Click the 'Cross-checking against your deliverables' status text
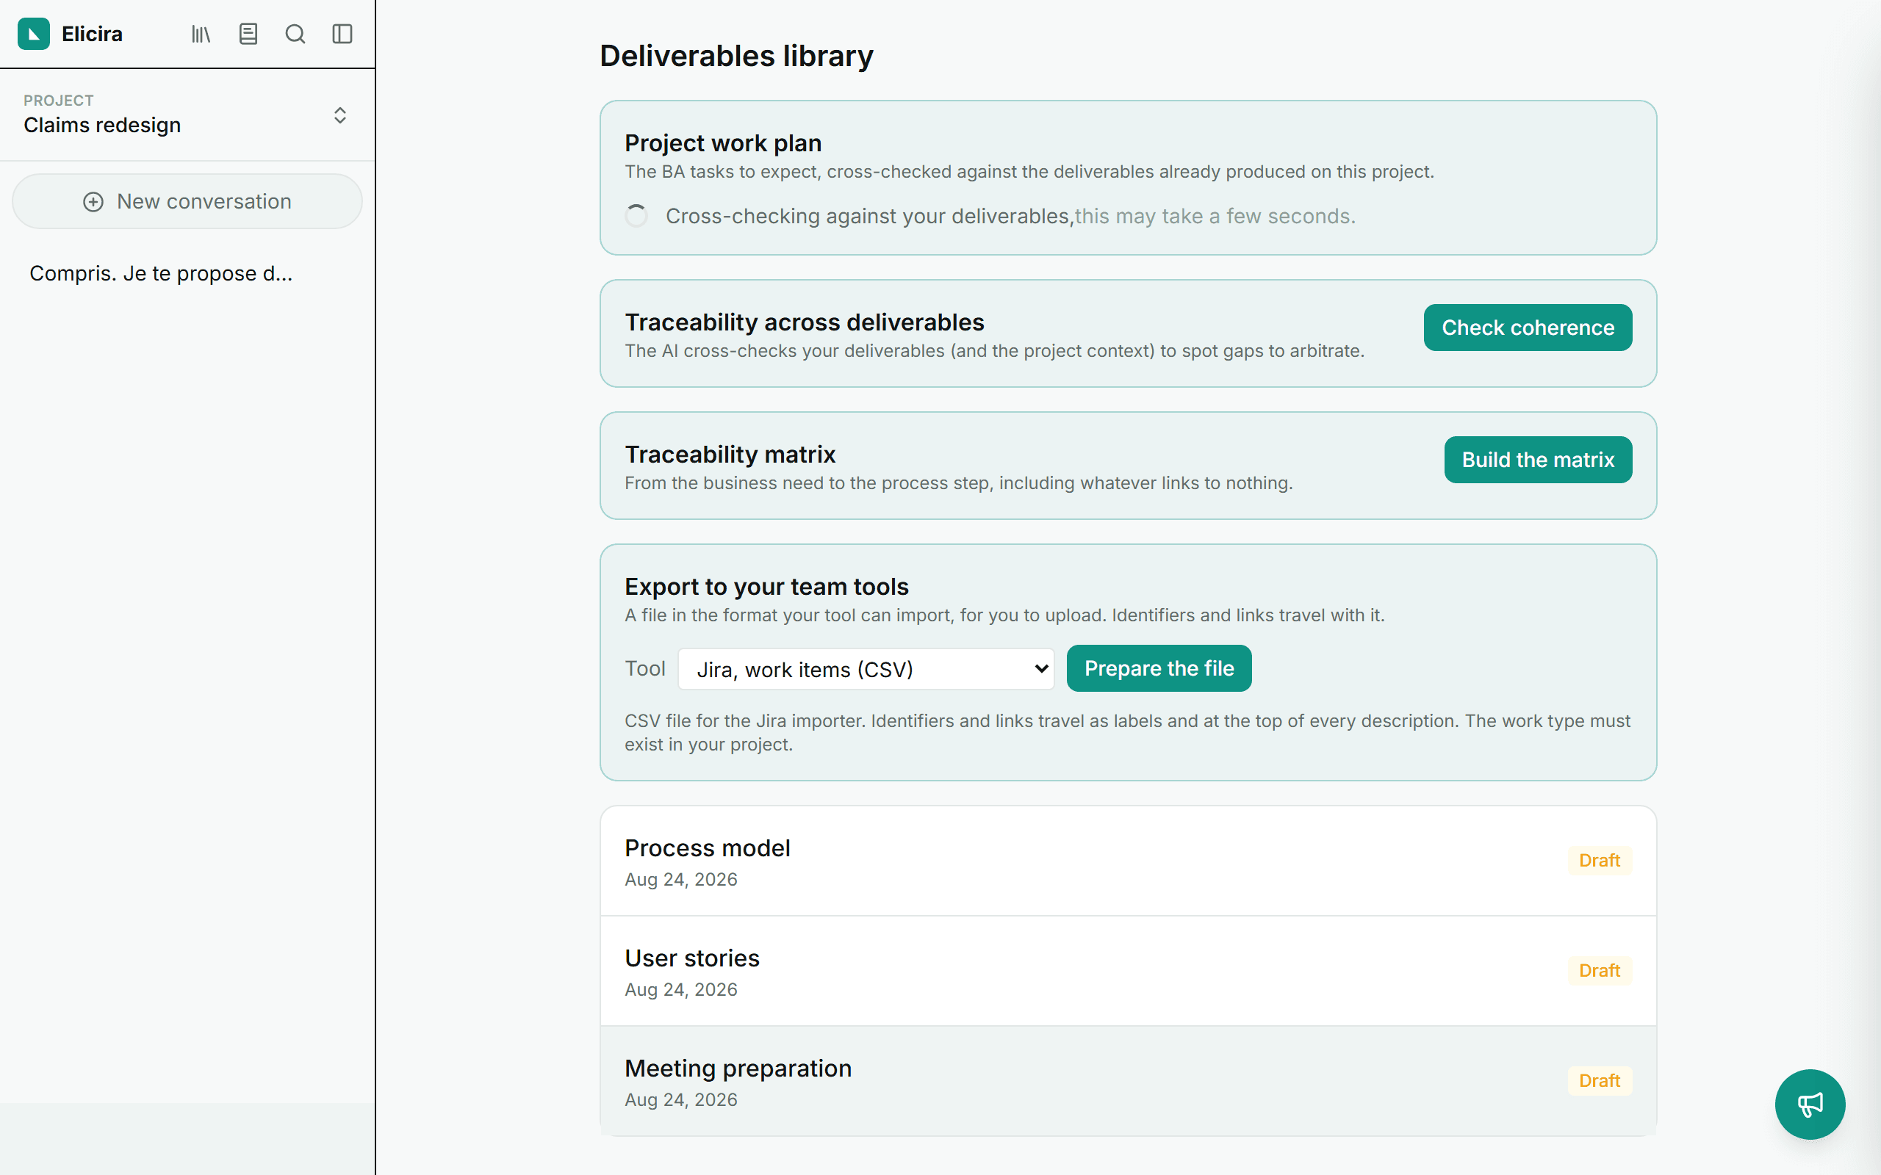 tap(870, 216)
